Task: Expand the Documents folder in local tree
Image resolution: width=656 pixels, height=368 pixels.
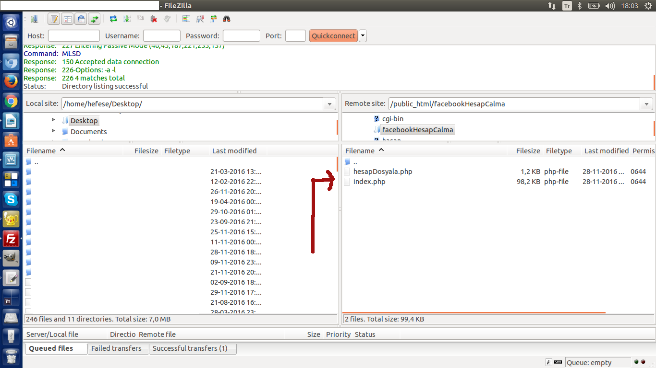Action: click(53, 131)
